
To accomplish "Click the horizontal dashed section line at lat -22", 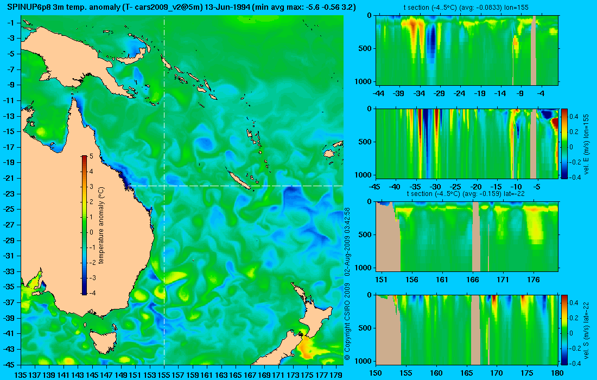I will [x=236, y=186].
